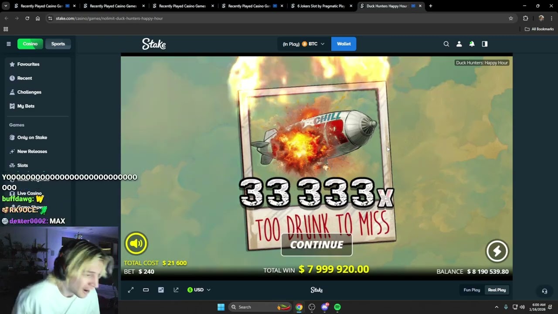Open the site information icon in address bar
558x314 pixels.
(50, 18)
